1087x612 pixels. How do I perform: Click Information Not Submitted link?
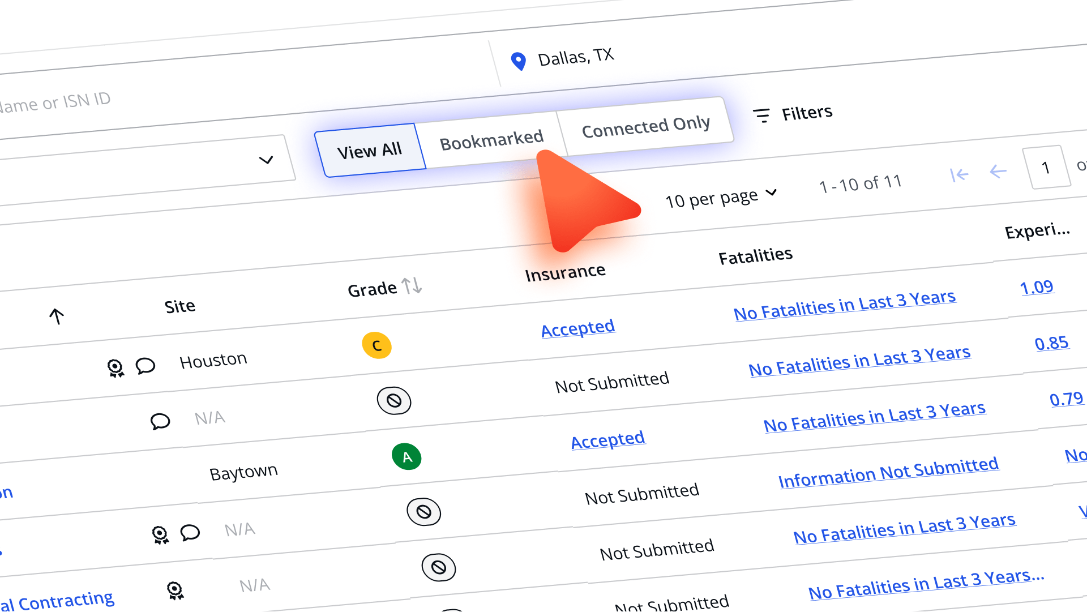pos(888,472)
